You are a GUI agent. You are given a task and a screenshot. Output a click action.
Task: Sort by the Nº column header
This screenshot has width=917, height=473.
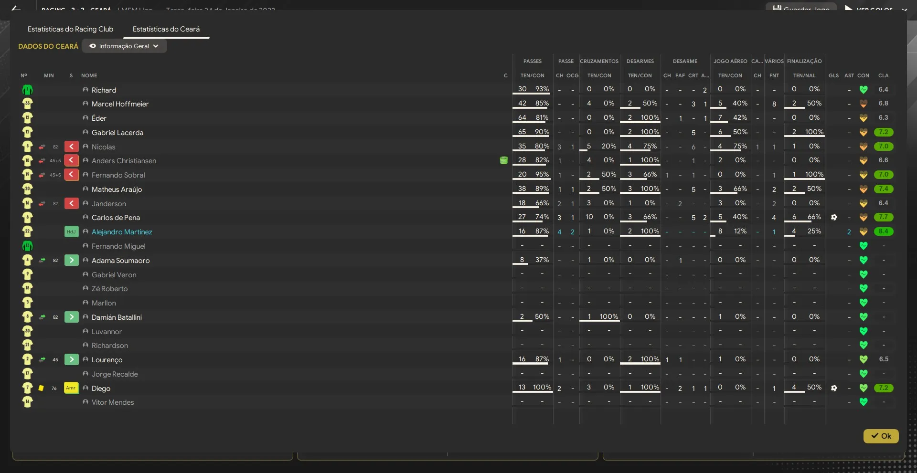pyautogui.click(x=24, y=75)
